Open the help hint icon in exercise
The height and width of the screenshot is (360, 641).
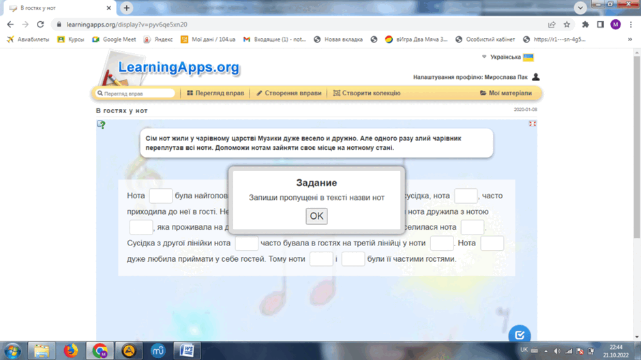pos(101,125)
